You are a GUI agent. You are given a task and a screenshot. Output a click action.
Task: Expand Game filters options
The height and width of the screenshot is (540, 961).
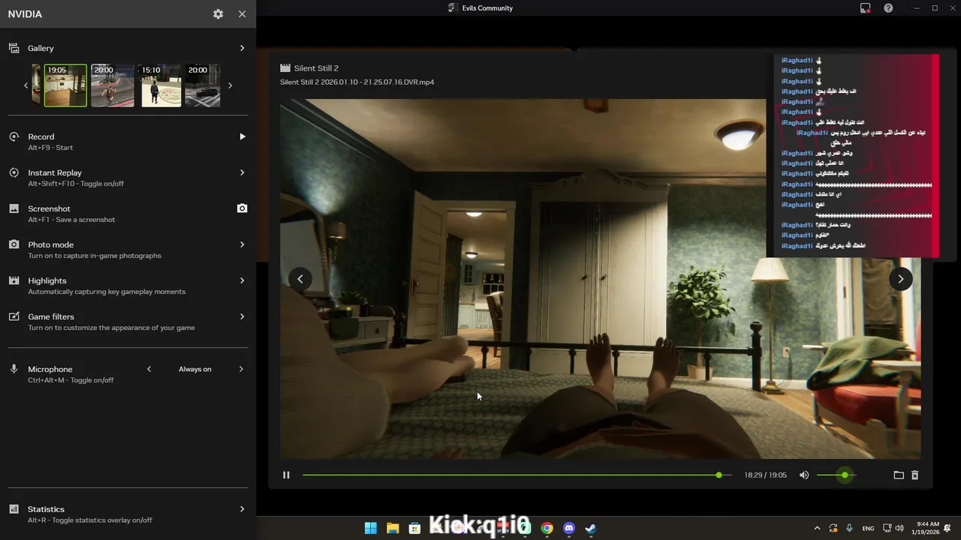242,316
